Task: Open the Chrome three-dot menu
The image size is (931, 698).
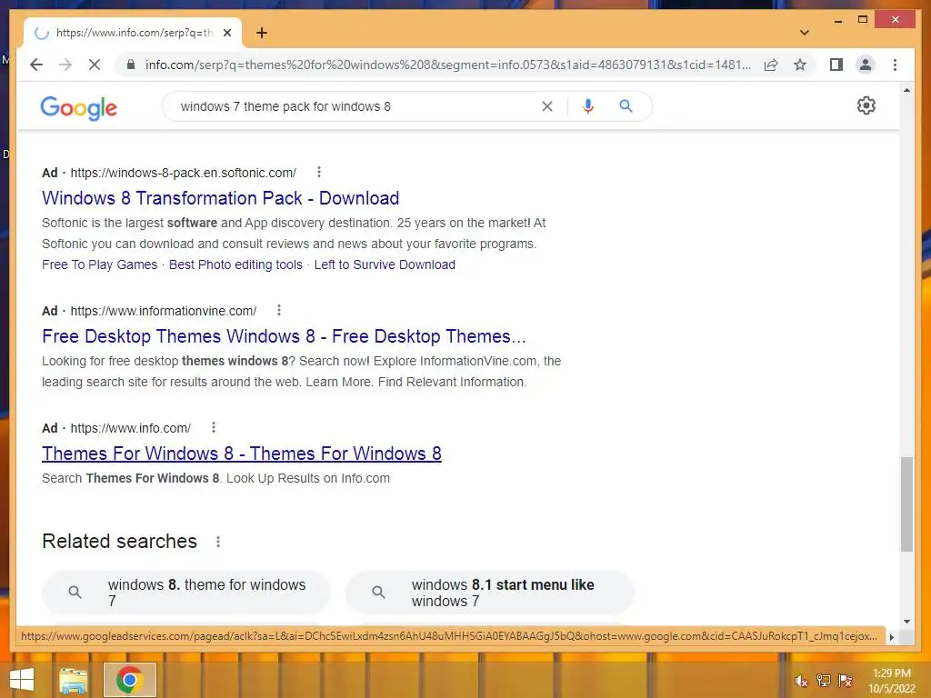Action: click(895, 65)
